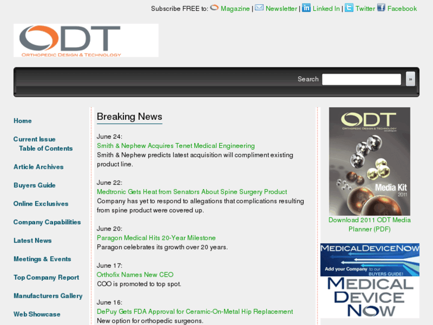Open Online Exclusives in sidebar

[41, 204]
